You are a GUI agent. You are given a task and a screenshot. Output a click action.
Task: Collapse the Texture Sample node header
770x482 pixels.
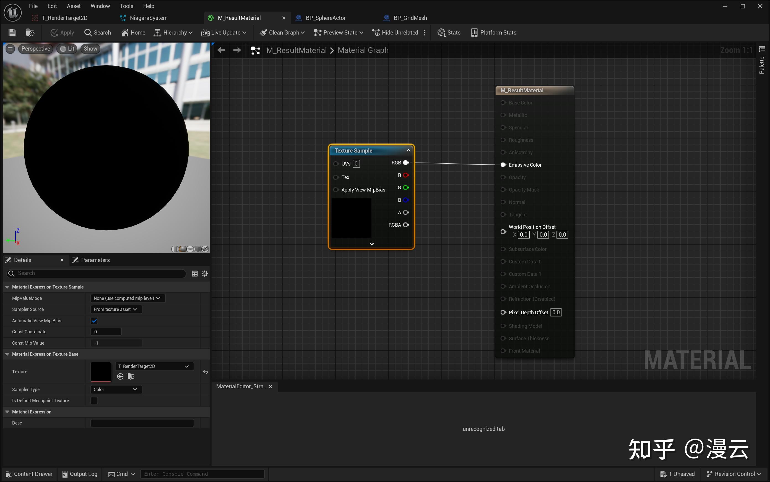pyautogui.click(x=408, y=150)
